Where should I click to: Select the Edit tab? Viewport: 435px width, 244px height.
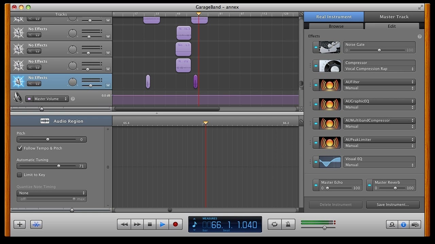392,26
